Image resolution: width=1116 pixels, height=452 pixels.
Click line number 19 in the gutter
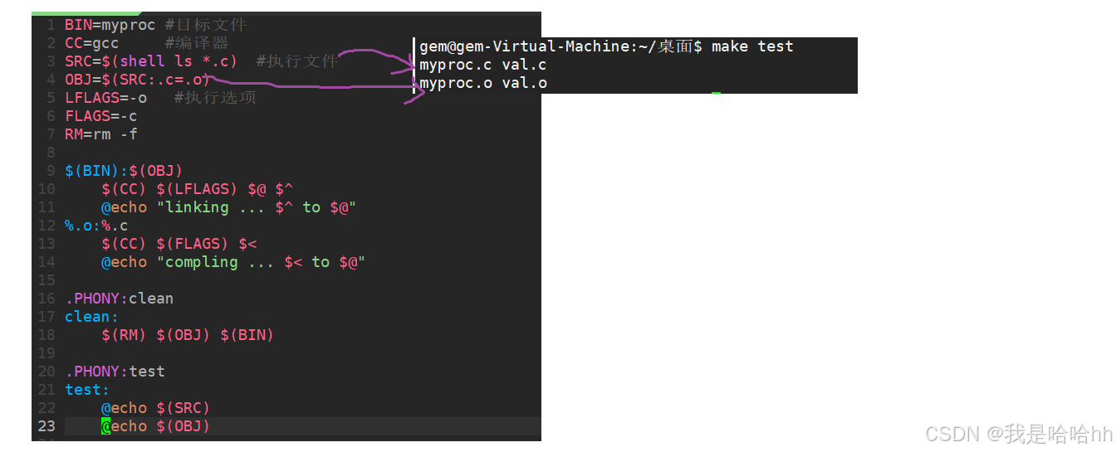click(x=46, y=353)
